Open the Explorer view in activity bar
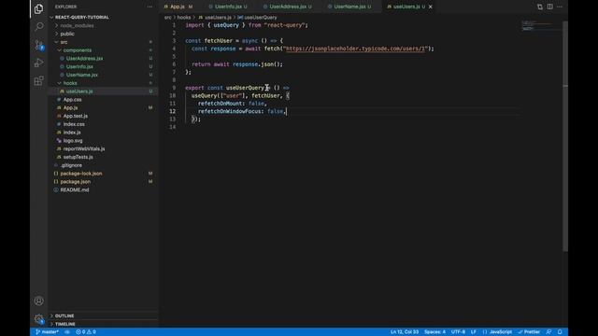This screenshot has width=598, height=336. 38,8
